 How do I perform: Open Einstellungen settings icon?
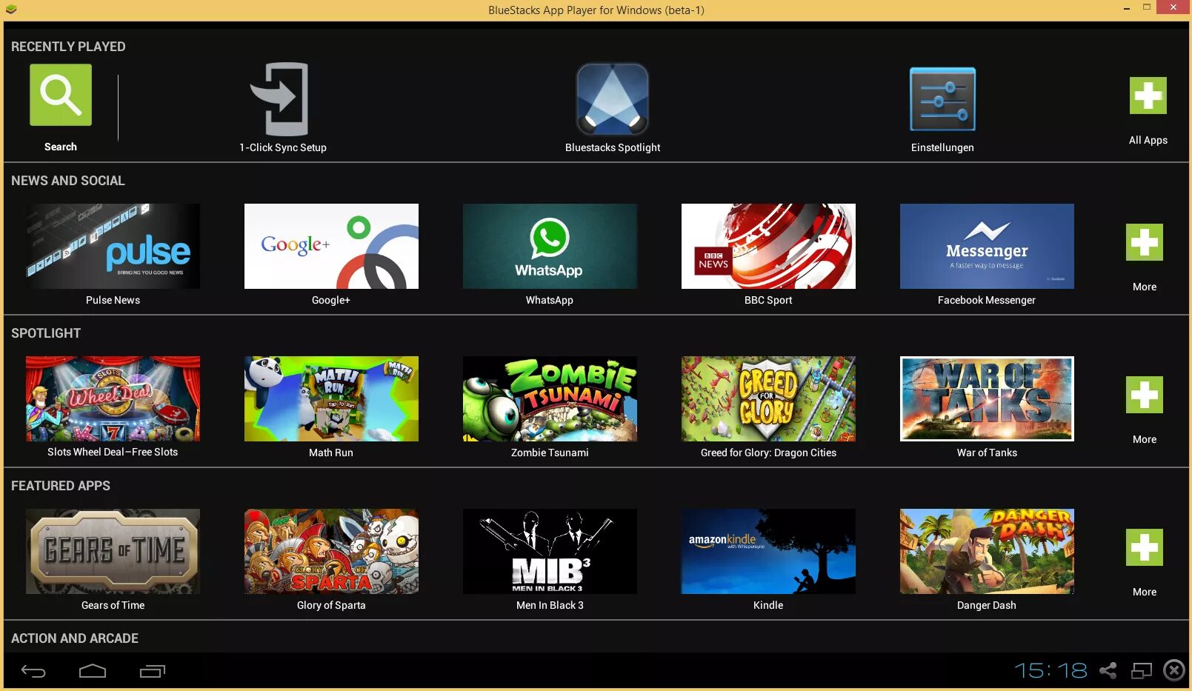(x=942, y=99)
